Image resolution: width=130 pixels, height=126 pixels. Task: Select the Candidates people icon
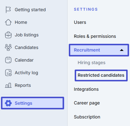pos(8,47)
